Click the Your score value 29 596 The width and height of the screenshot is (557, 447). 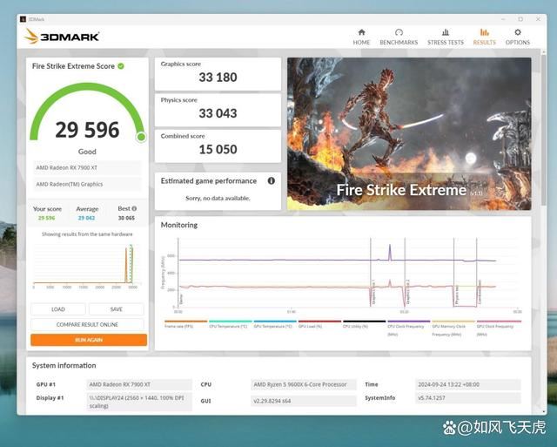46,218
